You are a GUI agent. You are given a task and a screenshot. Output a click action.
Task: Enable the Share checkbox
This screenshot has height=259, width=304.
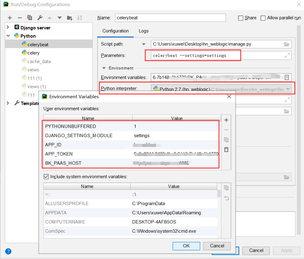(240, 18)
